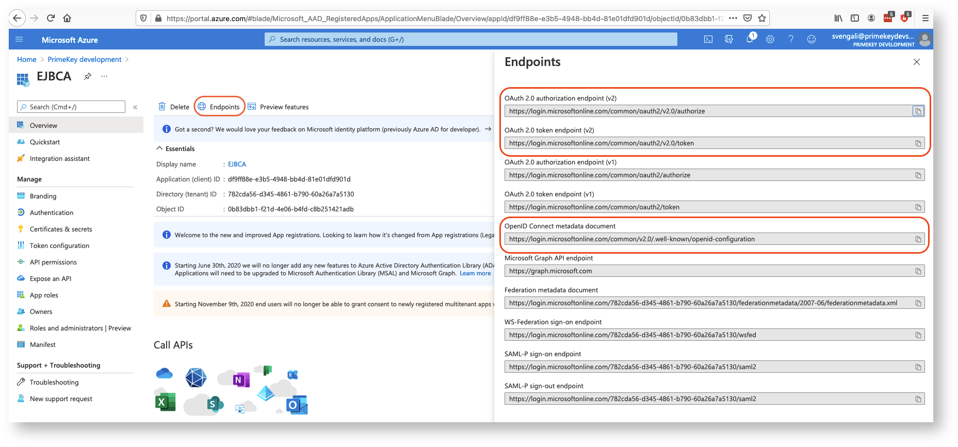Open the Directory + subscription filter icon

click(729, 39)
